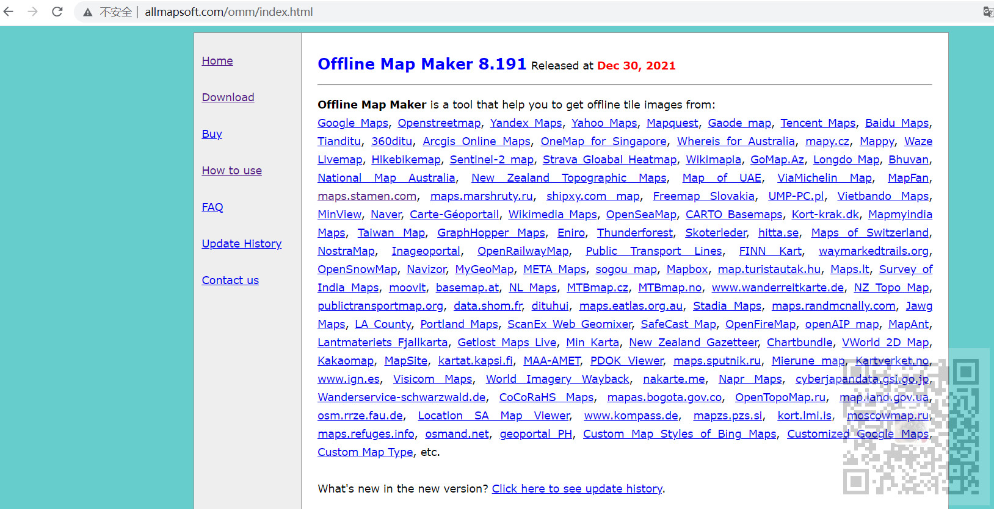Screen dimensions: 994x509
Task: Open the Bhuvan link
Action: pyautogui.click(x=909, y=160)
